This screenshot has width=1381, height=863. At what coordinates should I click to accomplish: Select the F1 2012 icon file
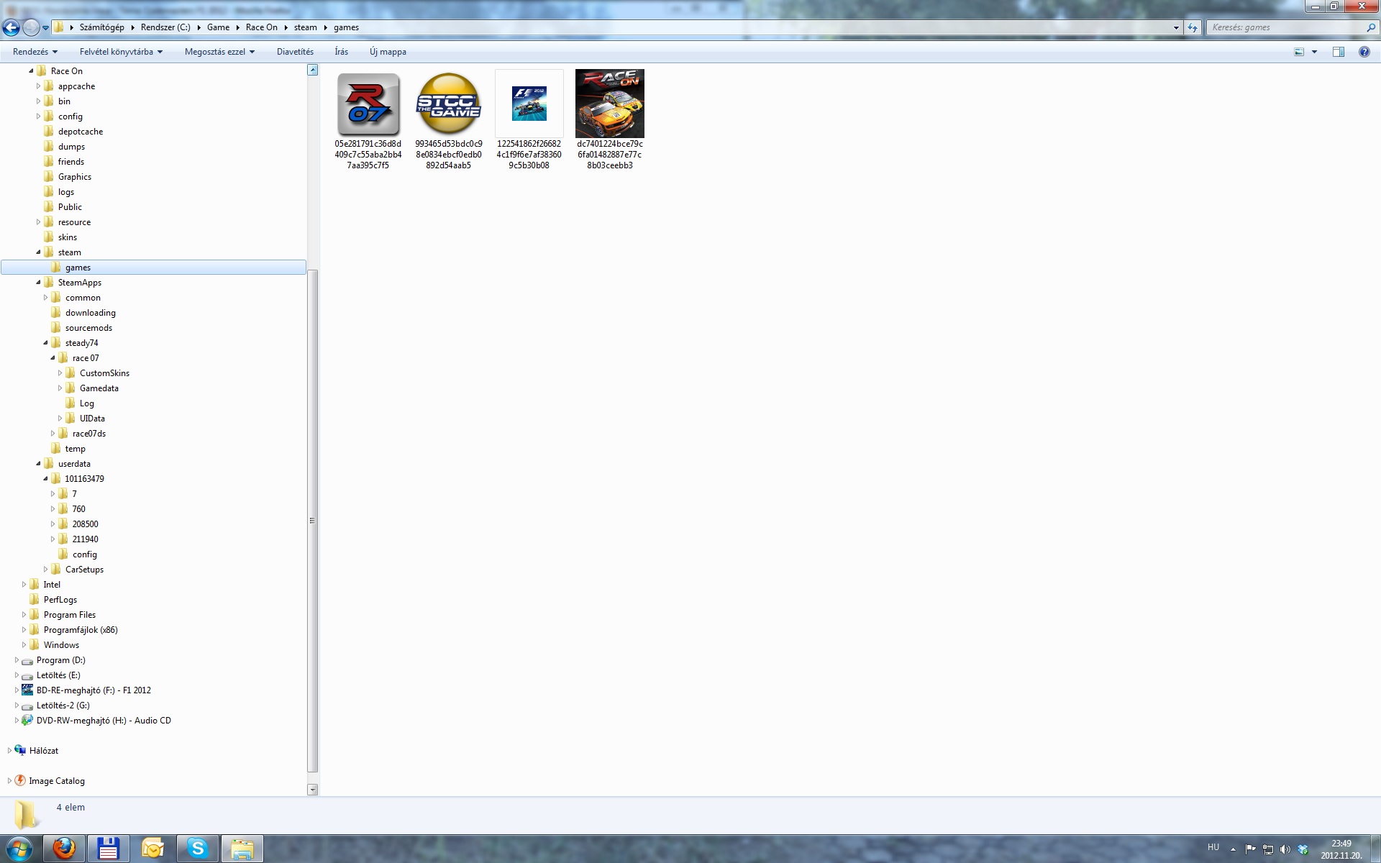point(529,120)
